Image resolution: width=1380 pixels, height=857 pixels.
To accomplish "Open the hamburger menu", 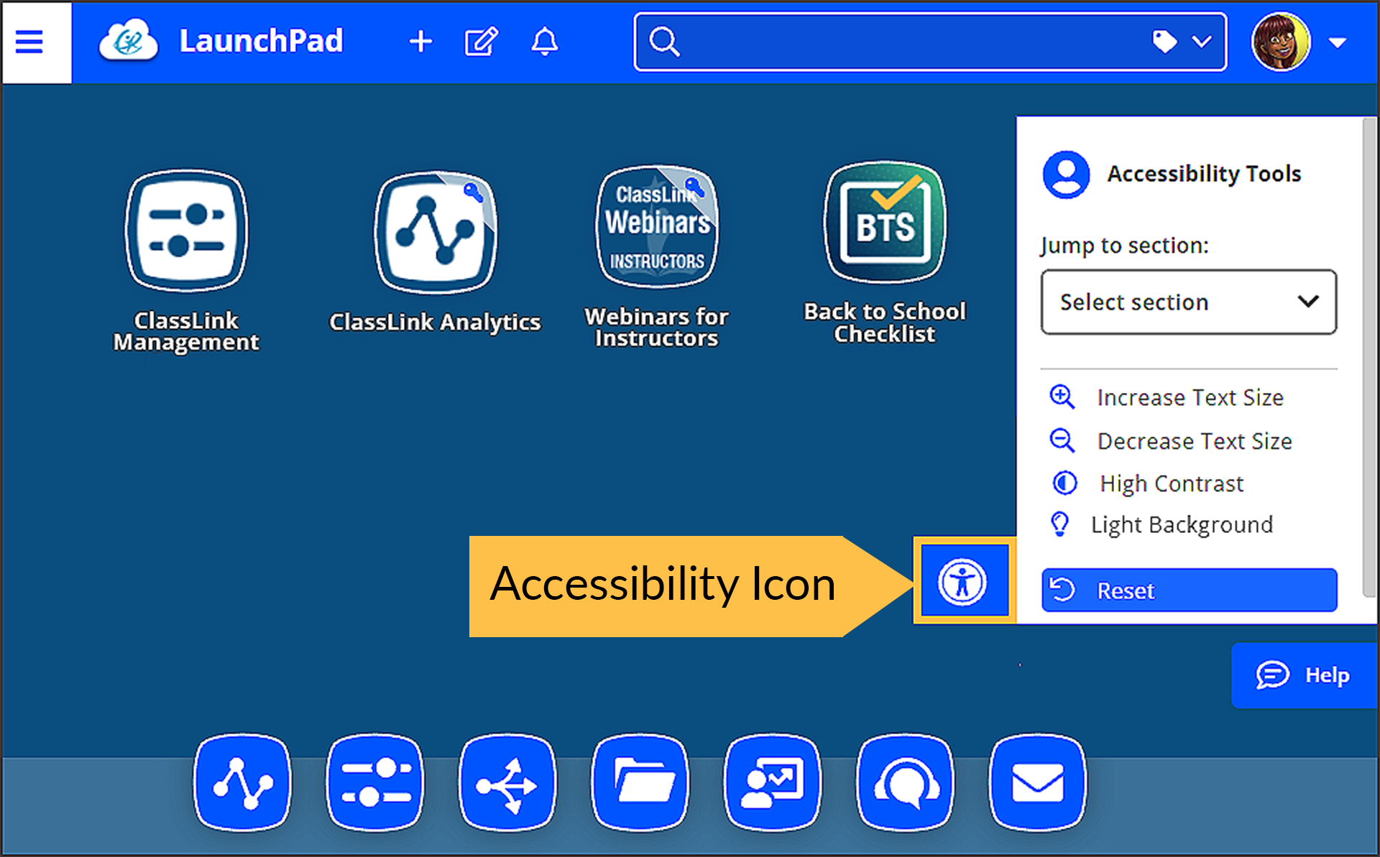I will (x=29, y=41).
